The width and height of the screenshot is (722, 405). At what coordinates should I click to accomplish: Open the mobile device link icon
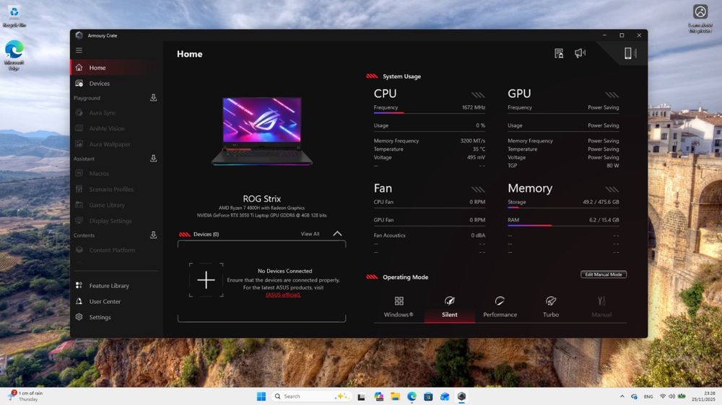pyautogui.click(x=630, y=53)
